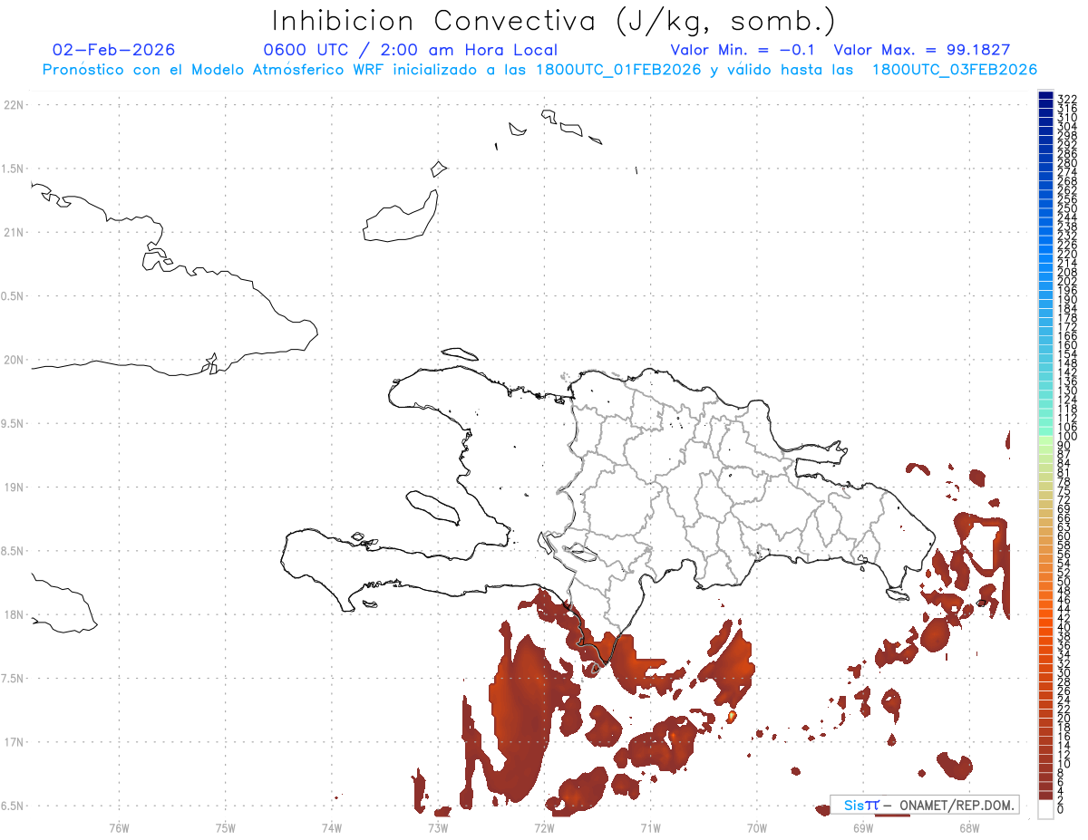Click the '73W' longitude label
The width and height of the screenshot is (1088, 840).
tap(438, 826)
